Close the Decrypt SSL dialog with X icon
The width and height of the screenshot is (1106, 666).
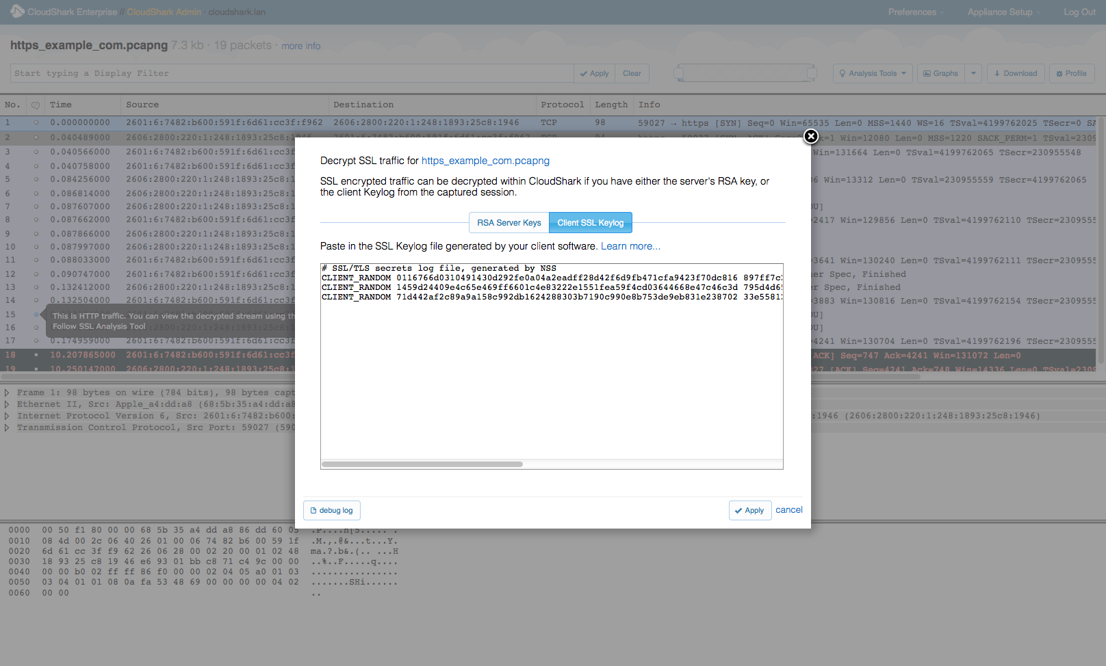(x=811, y=136)
